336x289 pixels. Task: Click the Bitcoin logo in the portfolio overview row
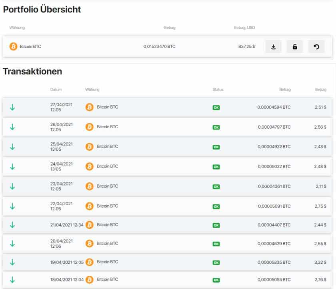pyautogui.click(x=13, y=46)
